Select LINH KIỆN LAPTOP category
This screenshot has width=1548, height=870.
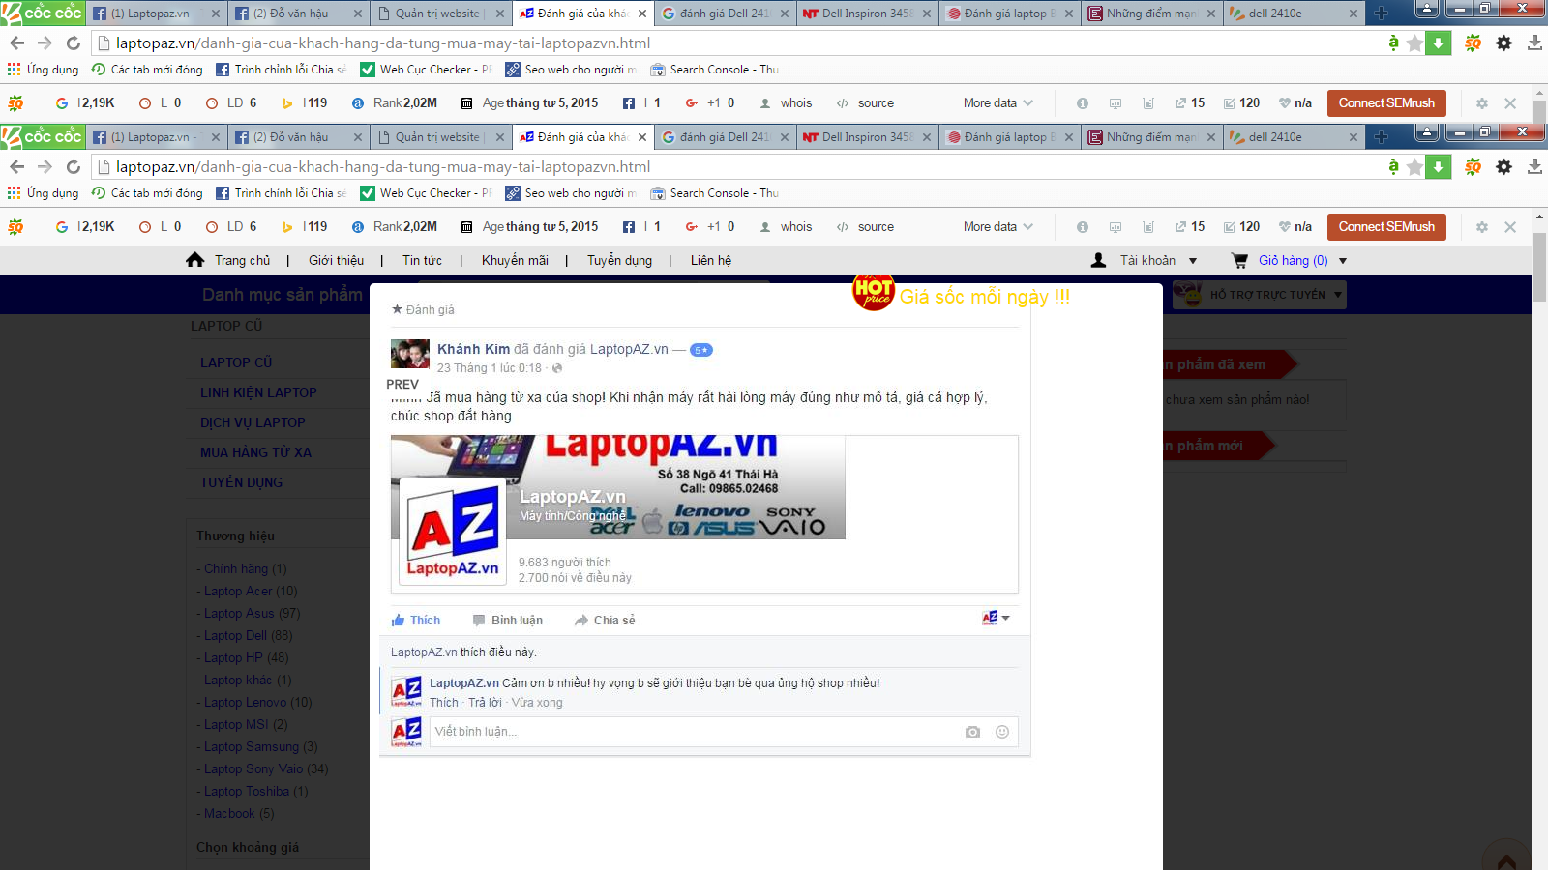click(x=258, y=392)
